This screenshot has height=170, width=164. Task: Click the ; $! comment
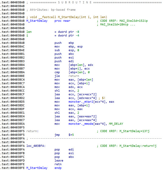(102, 98)
